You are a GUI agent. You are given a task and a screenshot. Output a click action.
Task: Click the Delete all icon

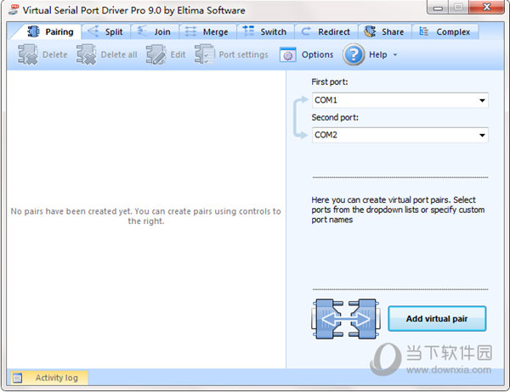click(86, 54)
